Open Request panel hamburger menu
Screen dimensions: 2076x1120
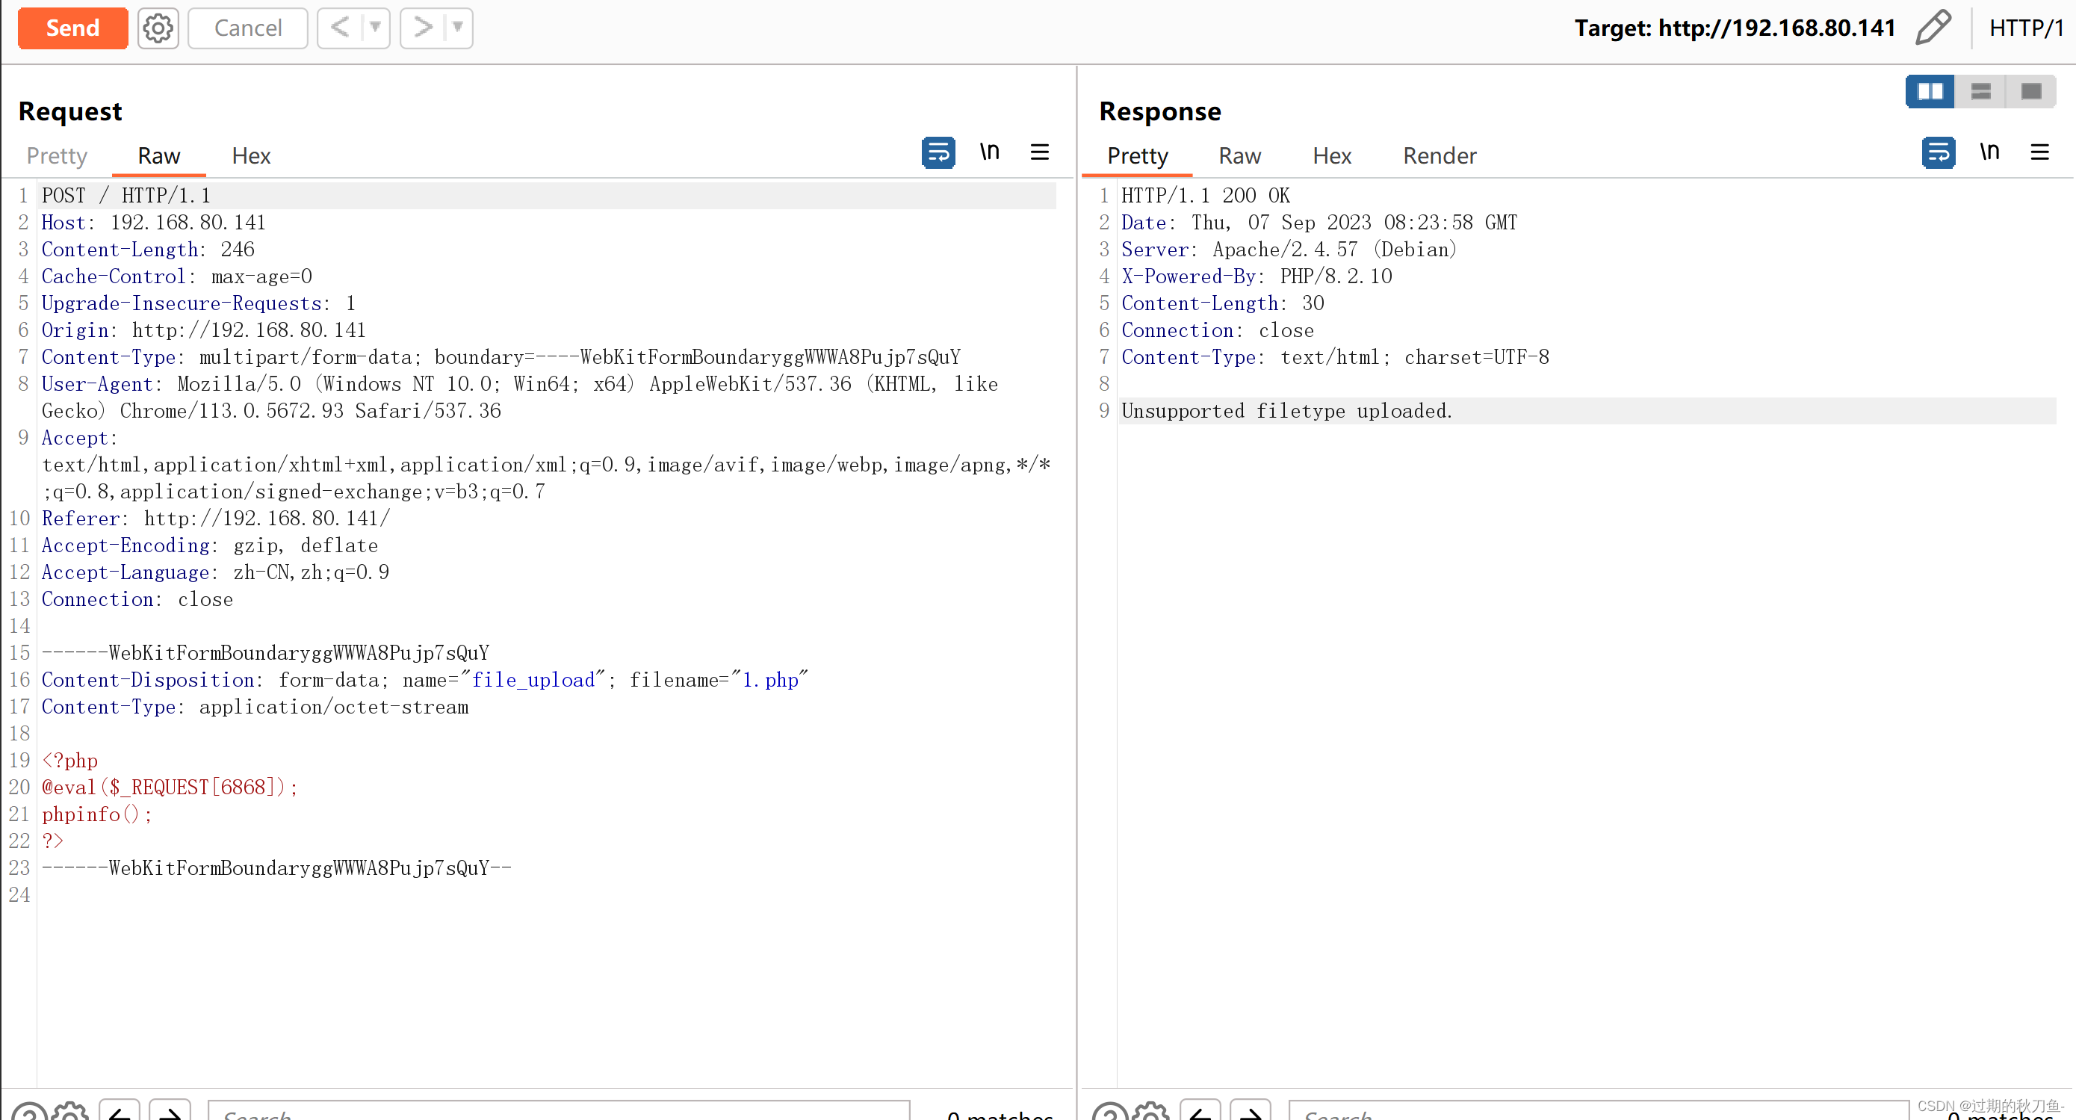[x=1040, y=152]
